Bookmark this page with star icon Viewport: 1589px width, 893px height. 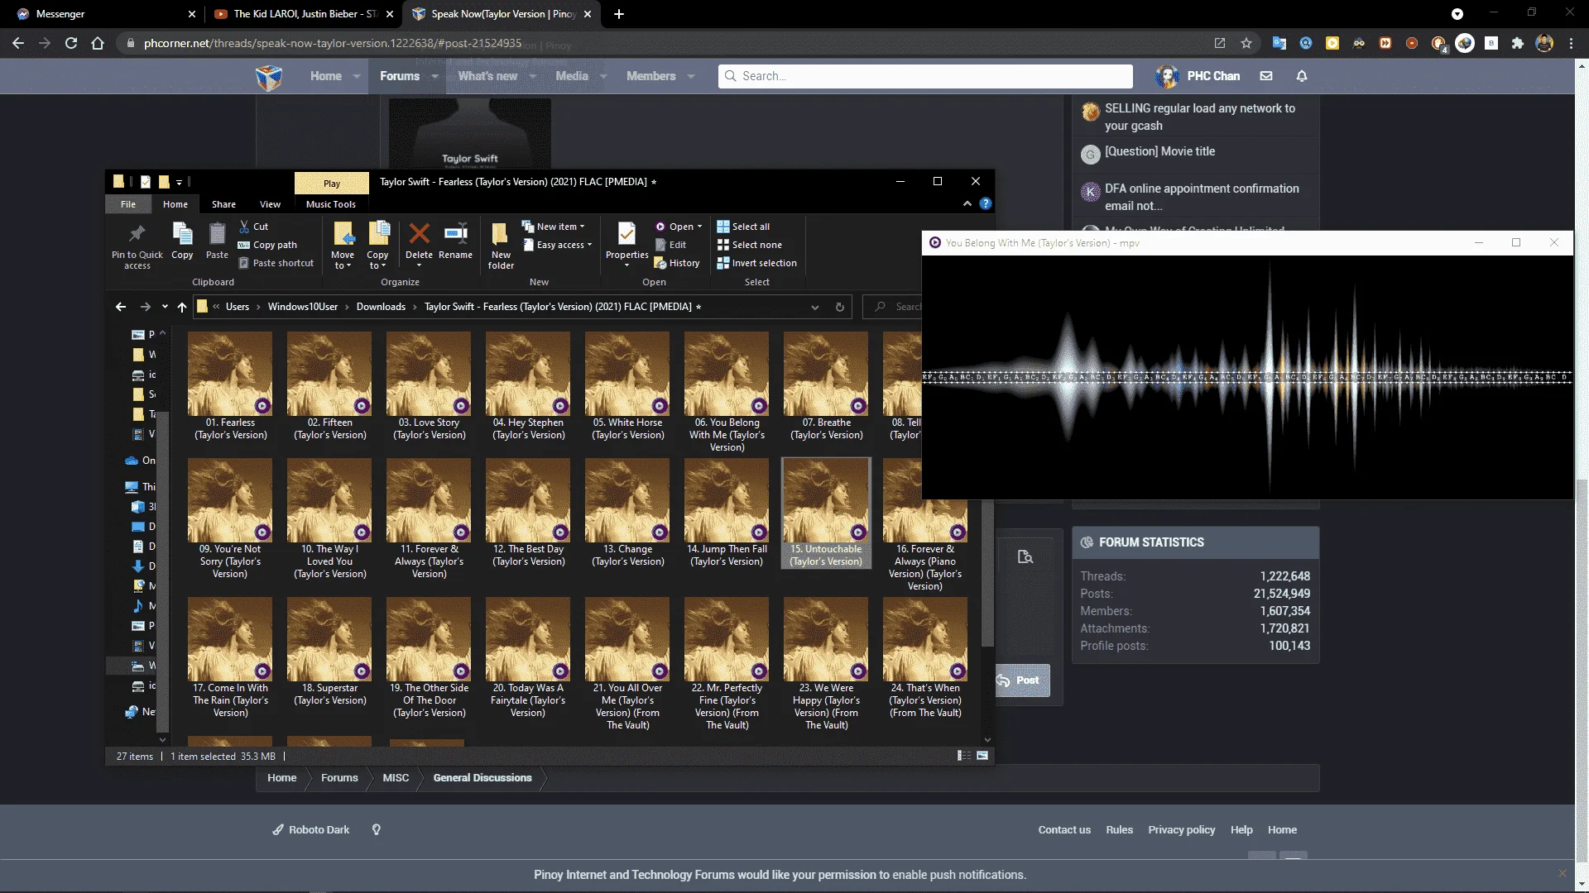click(1246, 43)
